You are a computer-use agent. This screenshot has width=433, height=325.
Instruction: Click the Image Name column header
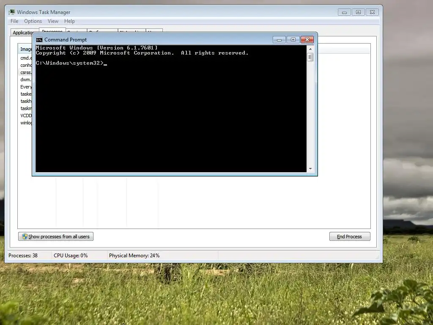[x=25, y=49]
